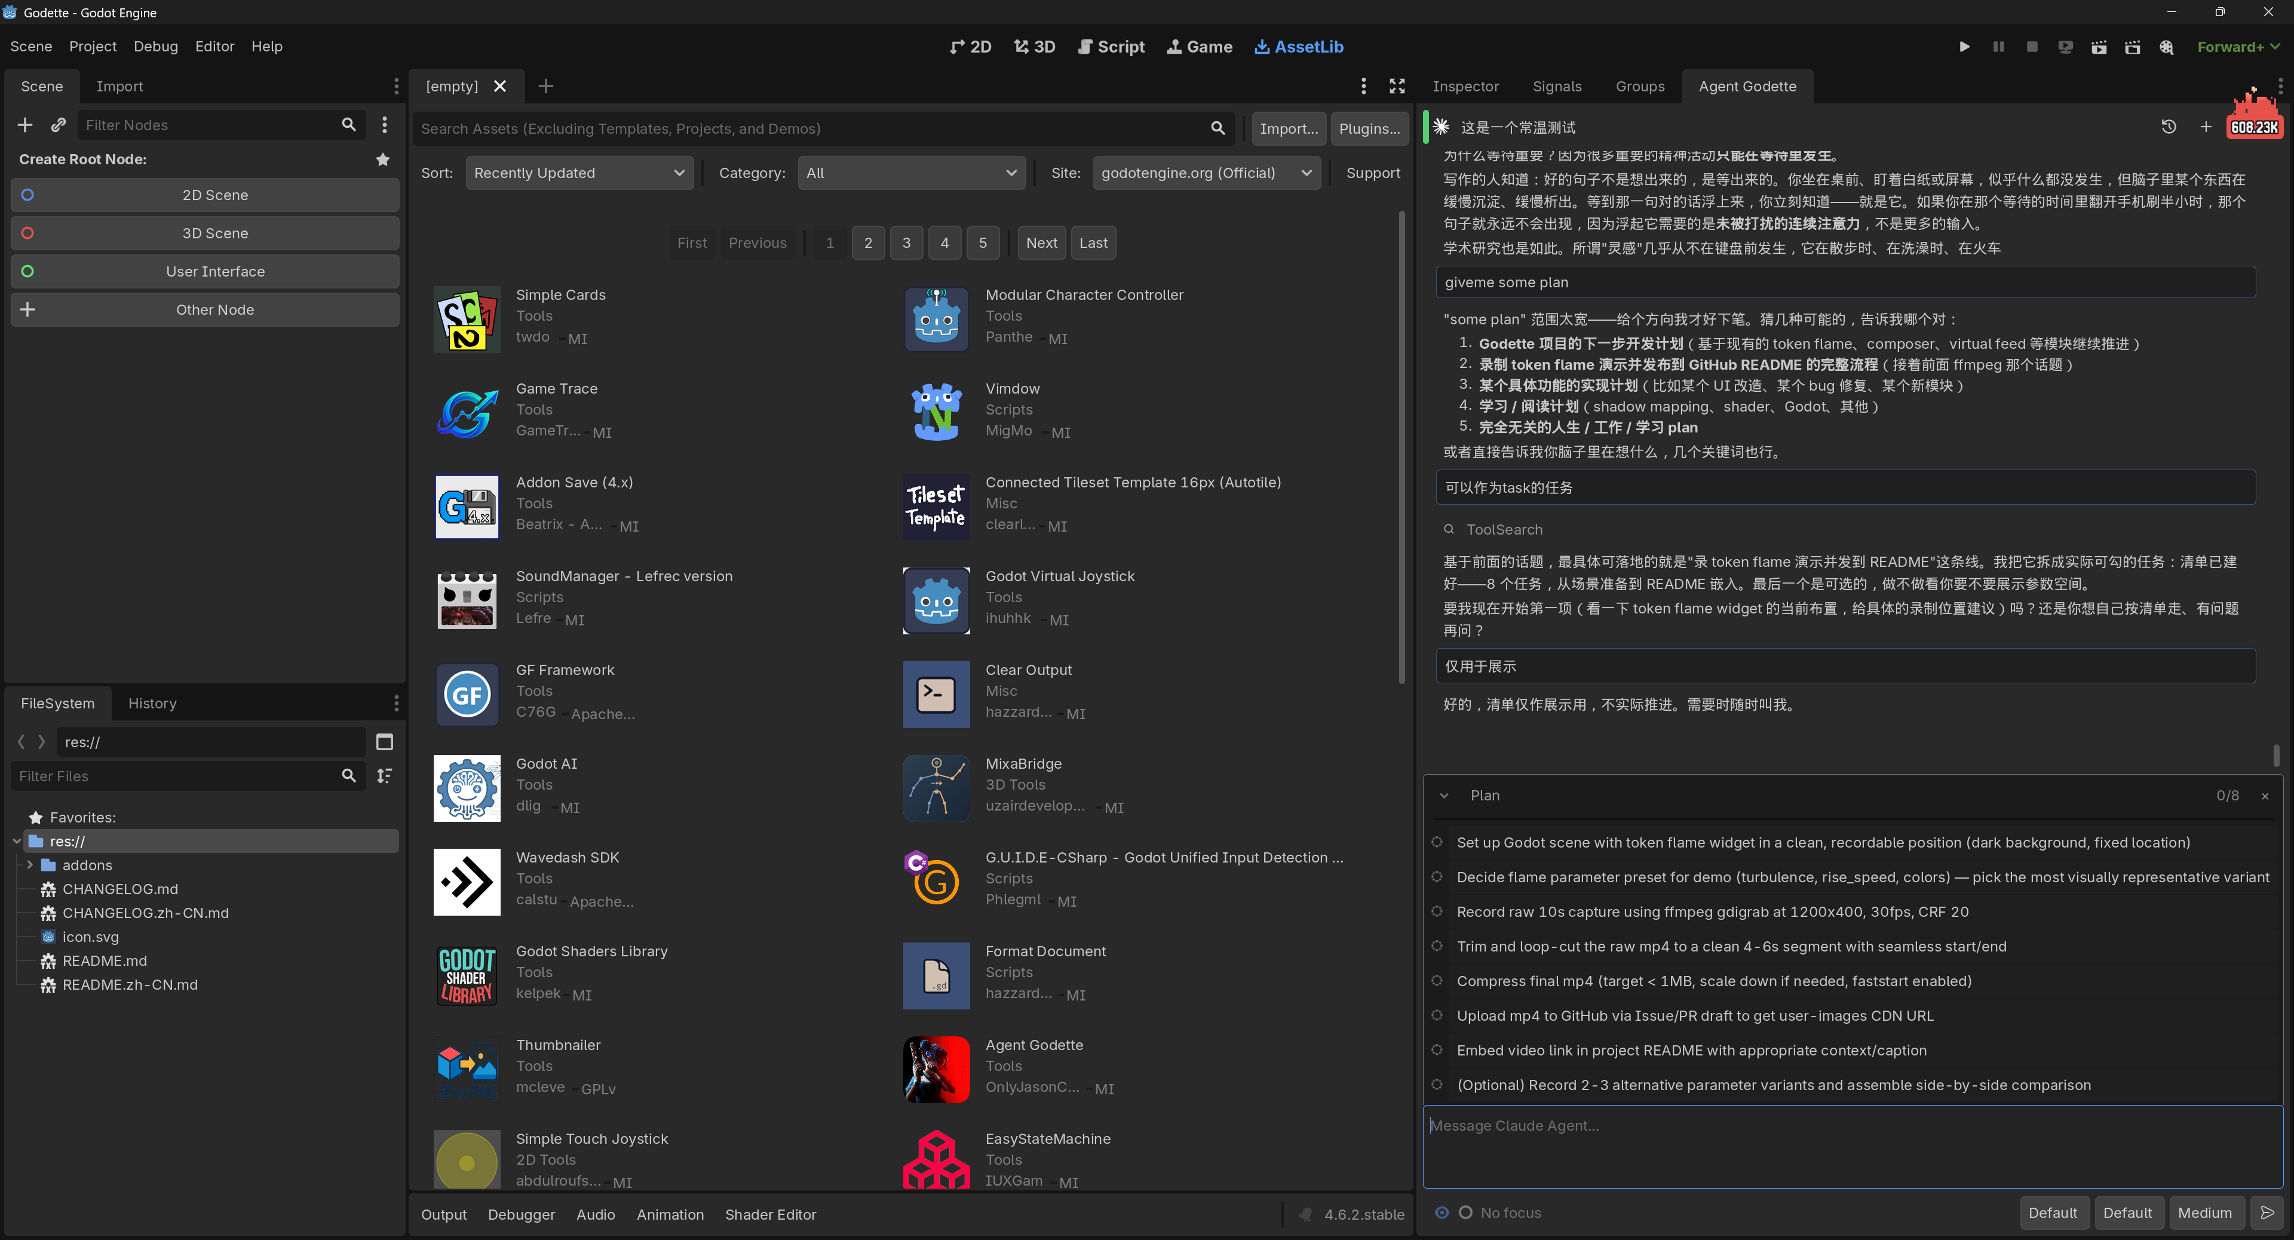This screenshot has width=2294, height=1240.
Task: Click the Movie Maker mode icon
Action: click(x=2167, y=46)
